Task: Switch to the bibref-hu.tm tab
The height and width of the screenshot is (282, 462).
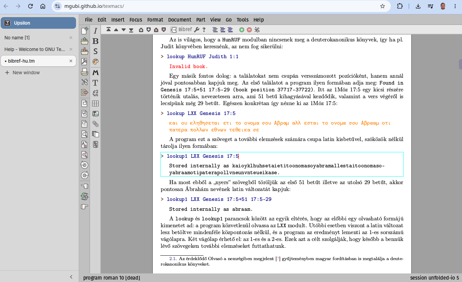Action: point(38,61)
